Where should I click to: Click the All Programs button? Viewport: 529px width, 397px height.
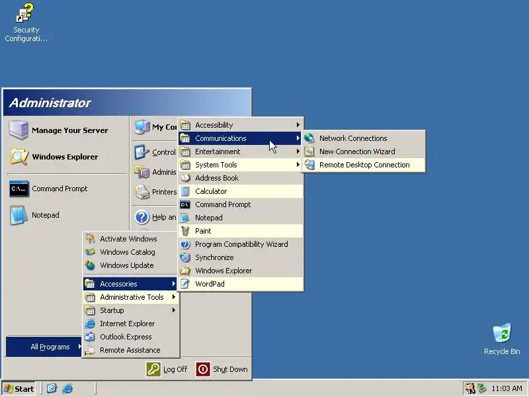pos(44,347)
